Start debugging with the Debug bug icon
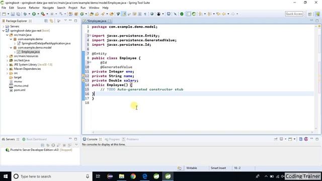The height and width of the screenshot is (181, 322). (25, 14)
